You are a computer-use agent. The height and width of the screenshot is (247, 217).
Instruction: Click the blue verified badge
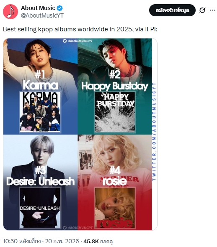point(60,8)
